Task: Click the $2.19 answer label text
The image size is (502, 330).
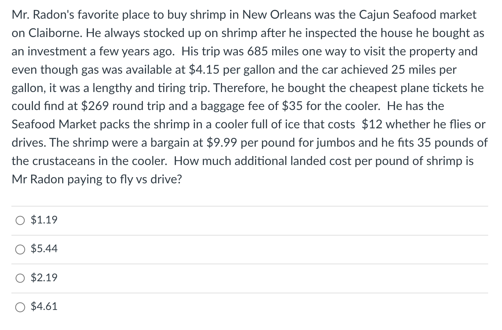Action: coord(44,278)
